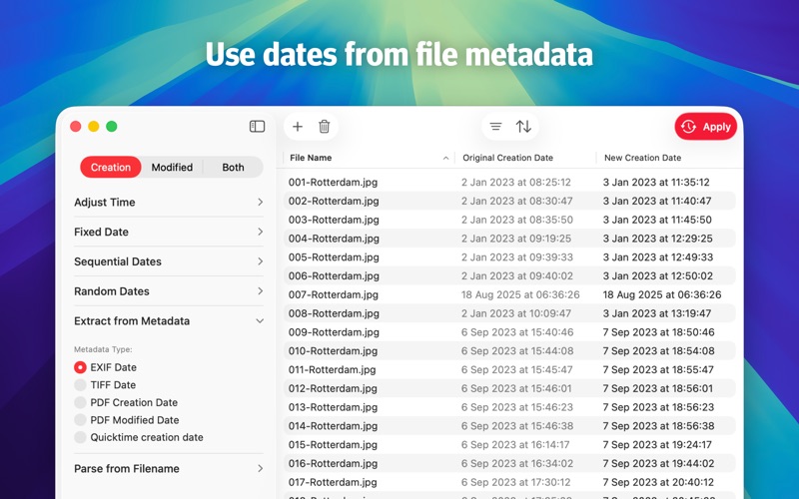
Task: Sort by Original Creation Date column
Action: pos(525,158)
